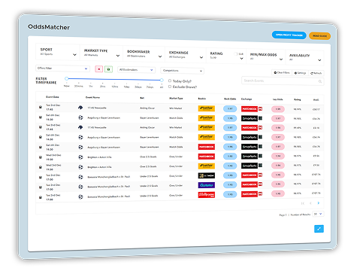Click red script bookmaker logo in last row
Screen dimensions: 354x274
[x=207, y=195]
